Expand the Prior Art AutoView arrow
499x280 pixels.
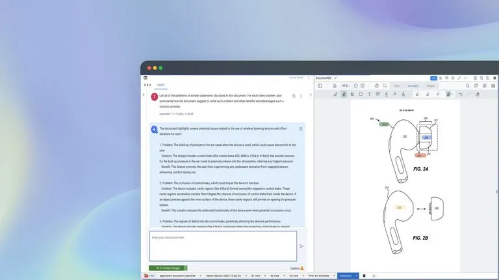[x=334, y=276]
